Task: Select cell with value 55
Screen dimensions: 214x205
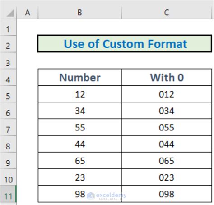Action: (80, 127)
